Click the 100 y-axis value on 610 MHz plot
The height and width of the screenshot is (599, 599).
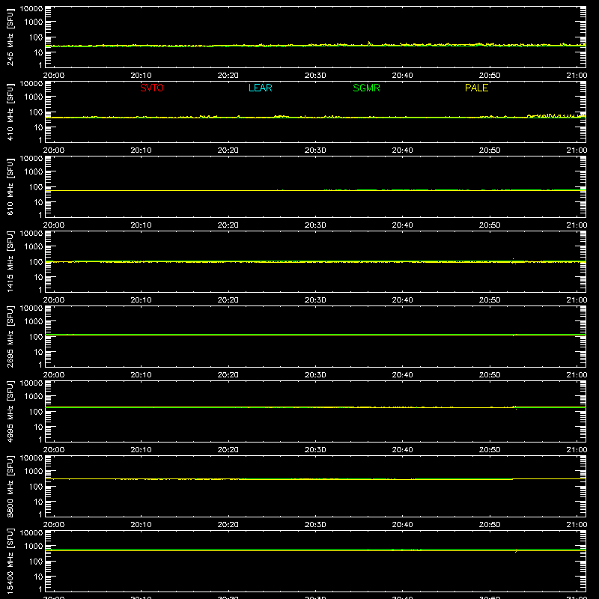click(x=36, y=187)
